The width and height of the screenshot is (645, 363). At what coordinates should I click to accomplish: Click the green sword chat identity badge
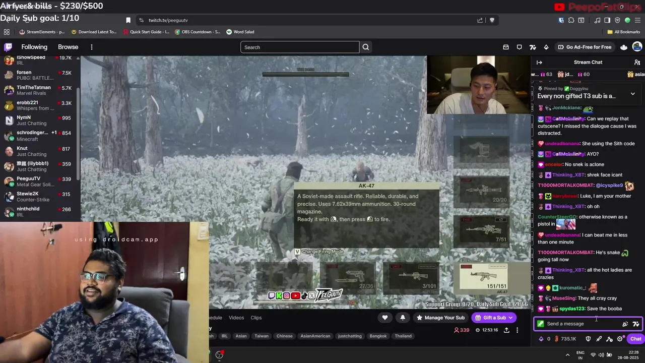(x=541, y=324)
